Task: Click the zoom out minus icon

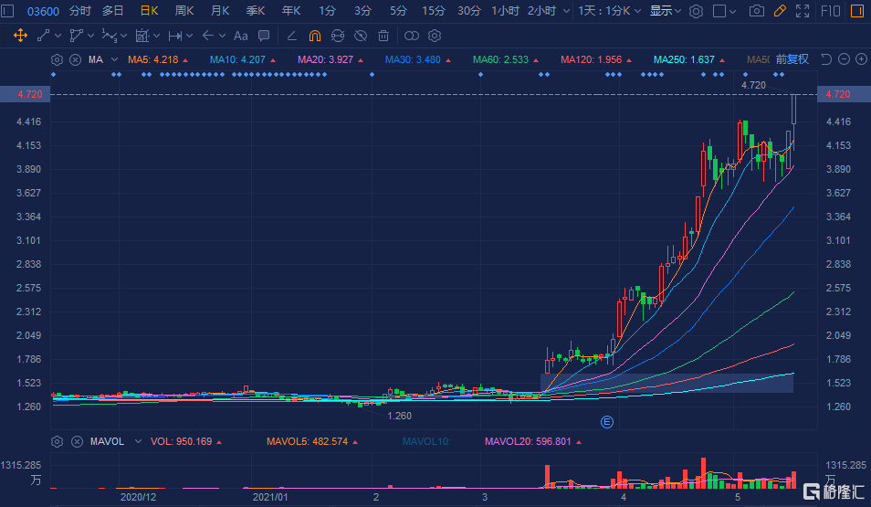Action: coord(844,59)
